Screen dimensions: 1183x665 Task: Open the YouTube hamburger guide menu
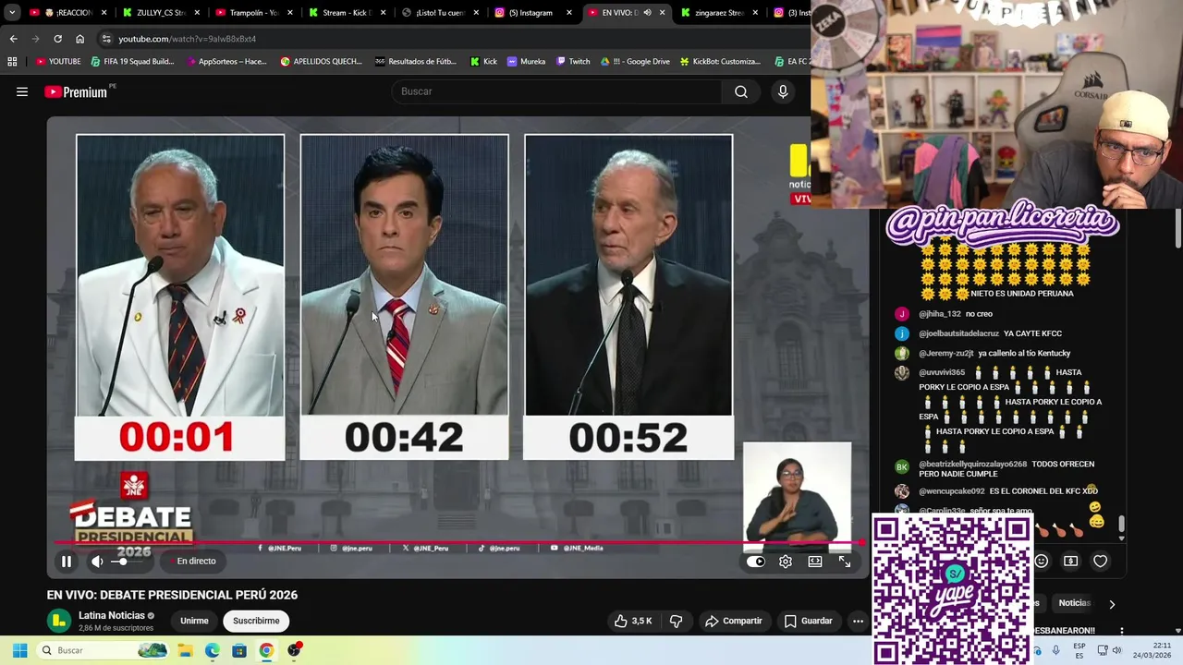click(22, 91)
